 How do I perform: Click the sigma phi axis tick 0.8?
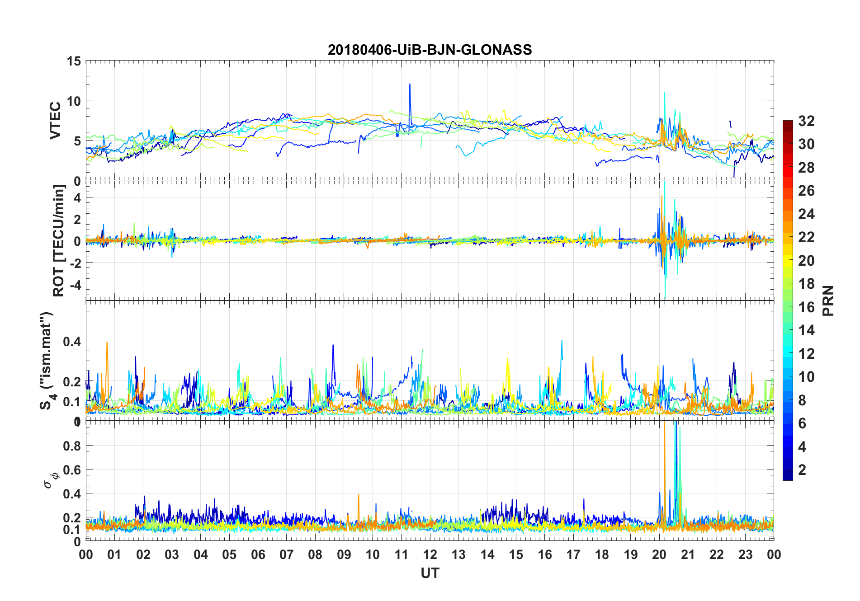click(x=72, y=446)
